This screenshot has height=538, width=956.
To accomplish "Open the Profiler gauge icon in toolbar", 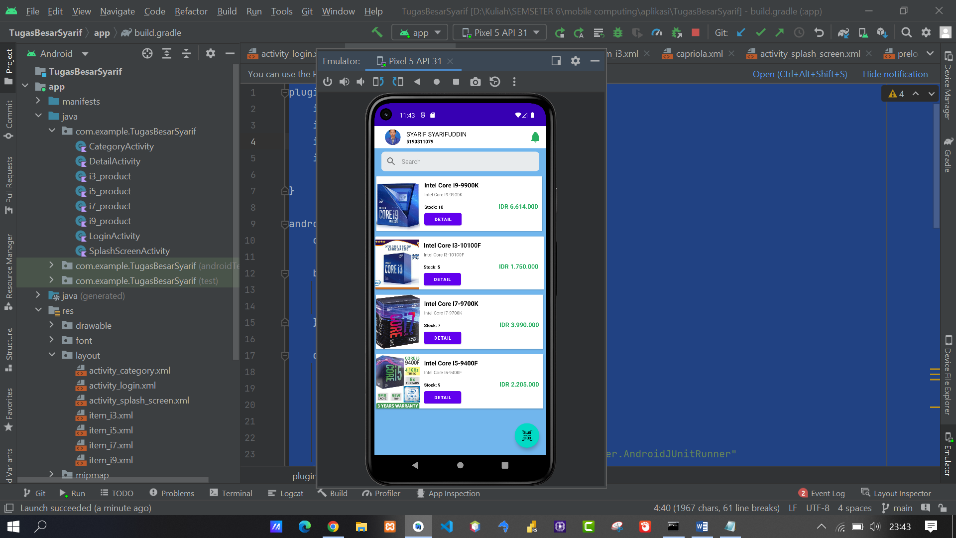I will (x=657, y=33).
